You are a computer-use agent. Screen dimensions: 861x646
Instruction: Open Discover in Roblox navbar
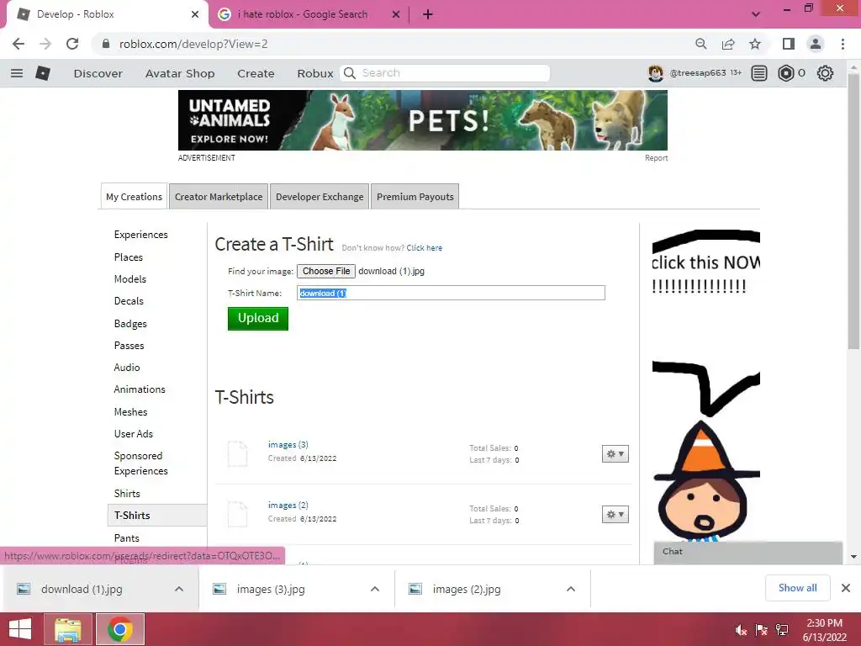pos(98,73)
